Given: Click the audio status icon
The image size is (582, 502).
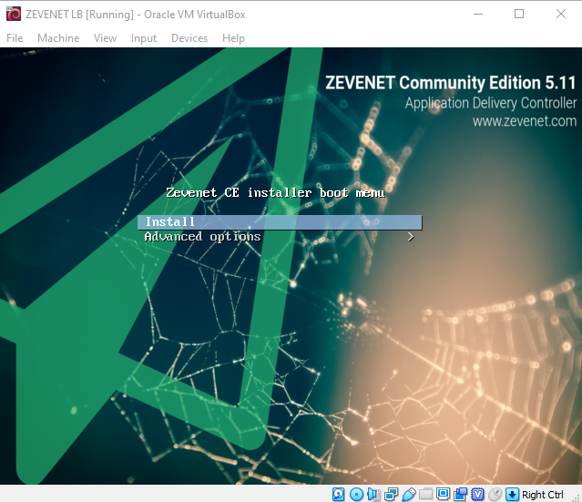Looking at the screenshot, I should pyautogui.click(x=373, y=494).
